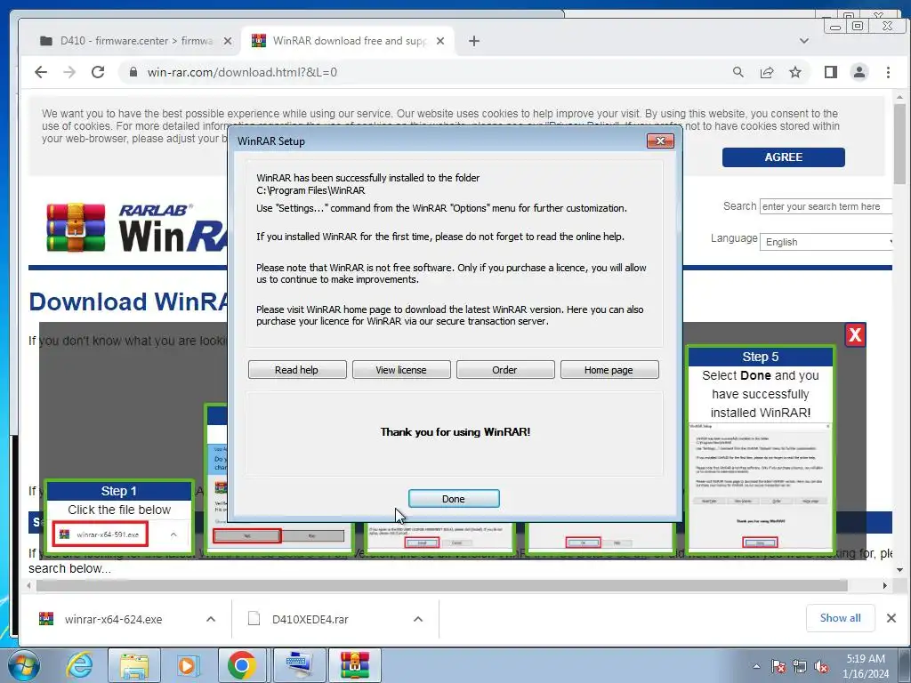This screenshot has height=683, width=911.
Task: Go back in Chrome
Action: click(41, 72)
